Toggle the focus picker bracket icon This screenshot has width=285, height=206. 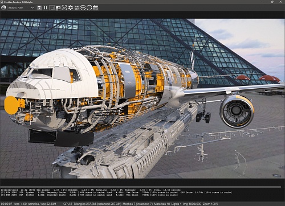pos(64,8)
